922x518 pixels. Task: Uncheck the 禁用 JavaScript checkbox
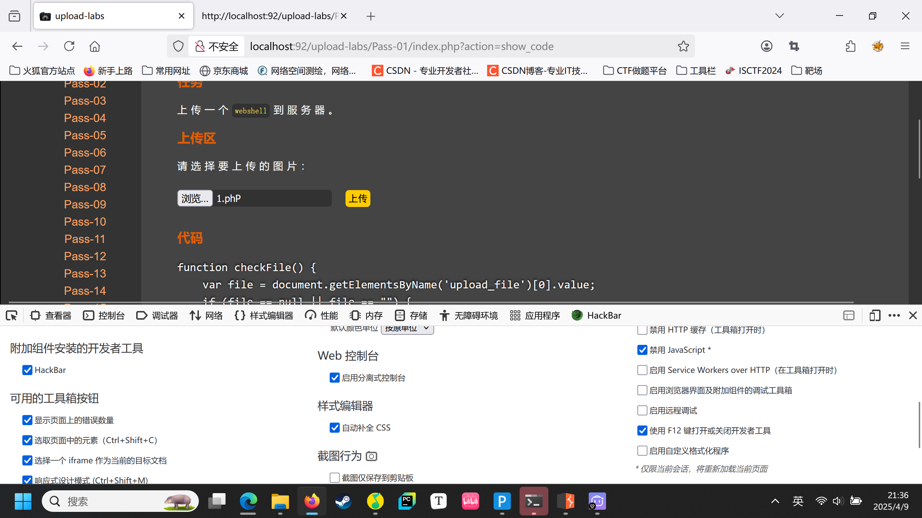point(642,350)
